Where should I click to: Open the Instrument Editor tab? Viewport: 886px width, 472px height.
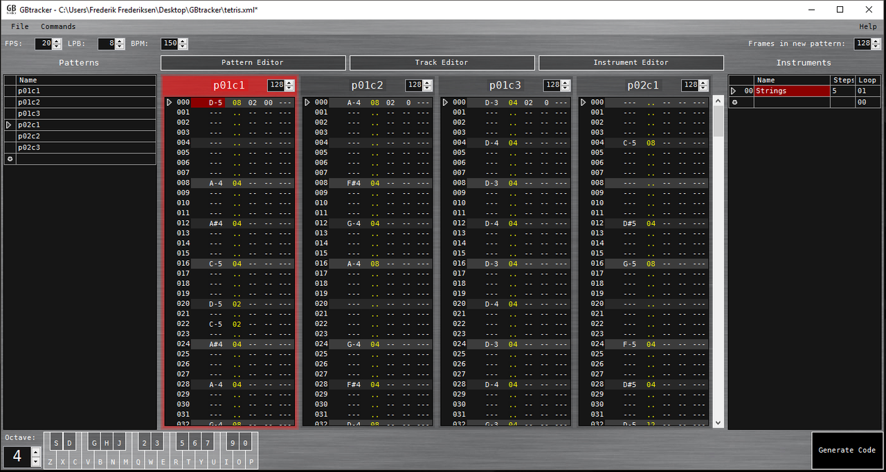tap(631, 62)
